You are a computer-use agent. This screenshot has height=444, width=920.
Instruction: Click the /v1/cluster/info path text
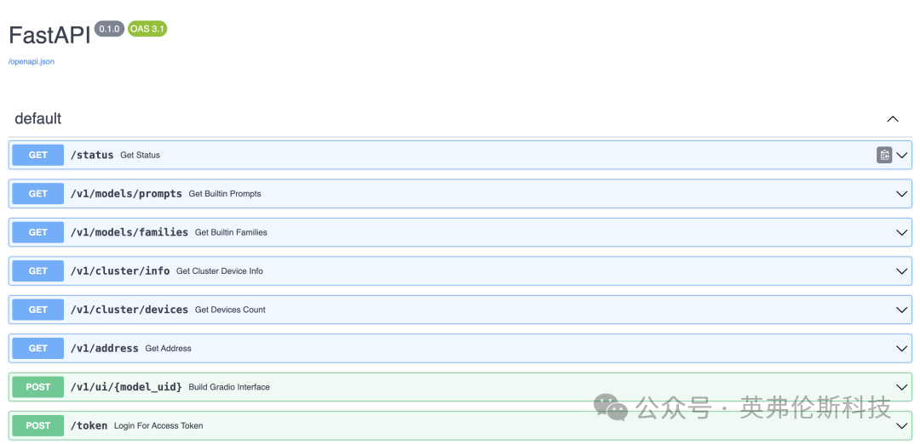point(120,271)
